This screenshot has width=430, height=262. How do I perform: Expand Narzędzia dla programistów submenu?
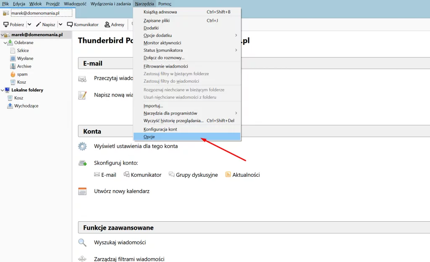click(187, 113)
